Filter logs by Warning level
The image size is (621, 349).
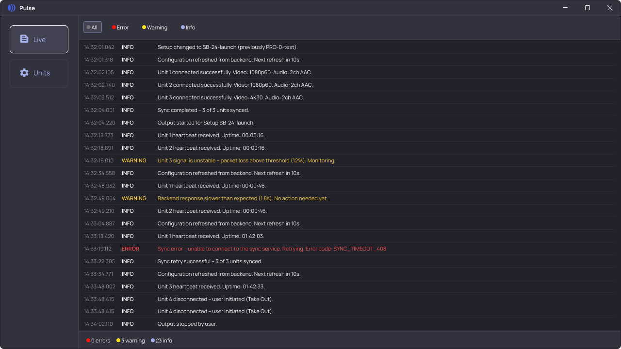click(x=155, y=28)
